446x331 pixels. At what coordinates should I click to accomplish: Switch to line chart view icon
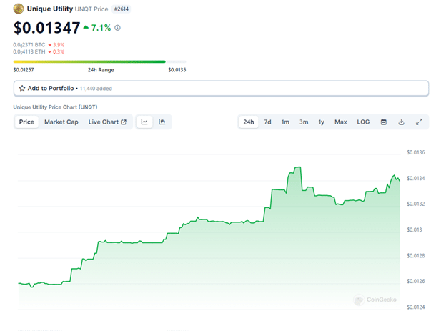point(144,122)
